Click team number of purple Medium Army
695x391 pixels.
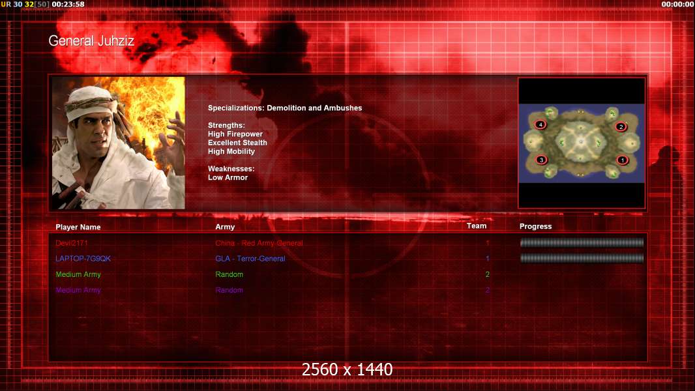[x=487, y=290]
